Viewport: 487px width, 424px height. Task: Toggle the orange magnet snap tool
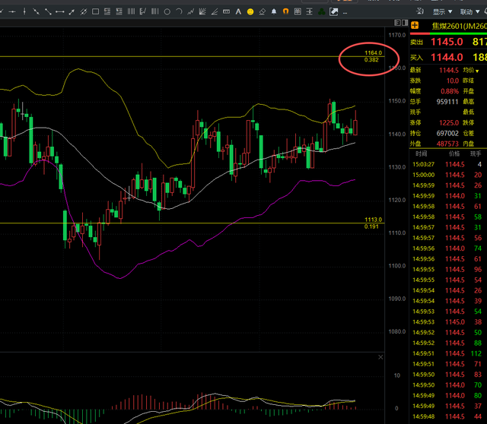pyautogui.click(x=286, y=12)
